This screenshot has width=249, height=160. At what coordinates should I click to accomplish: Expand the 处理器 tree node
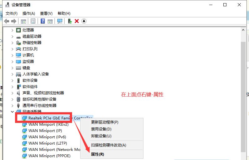[x=13, y=30]
